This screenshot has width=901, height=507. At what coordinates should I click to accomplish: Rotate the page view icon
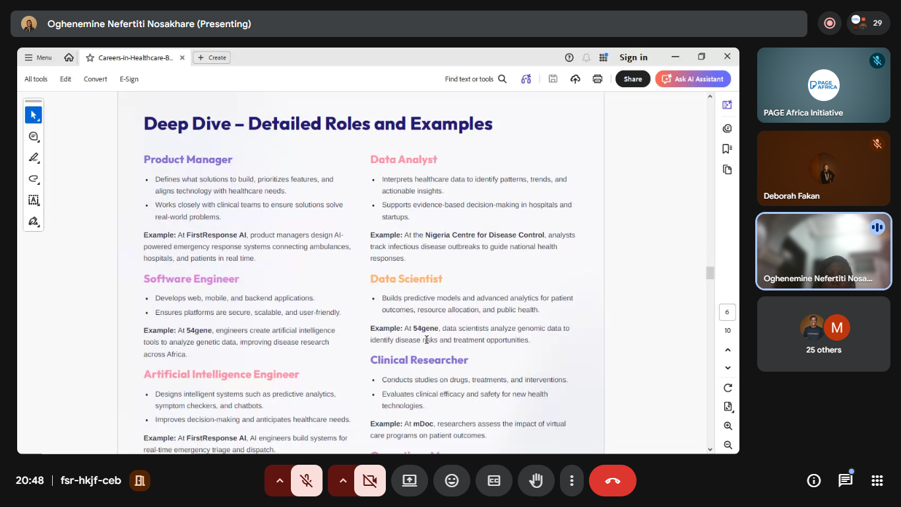pyautogui.click(x=728, y=388)
